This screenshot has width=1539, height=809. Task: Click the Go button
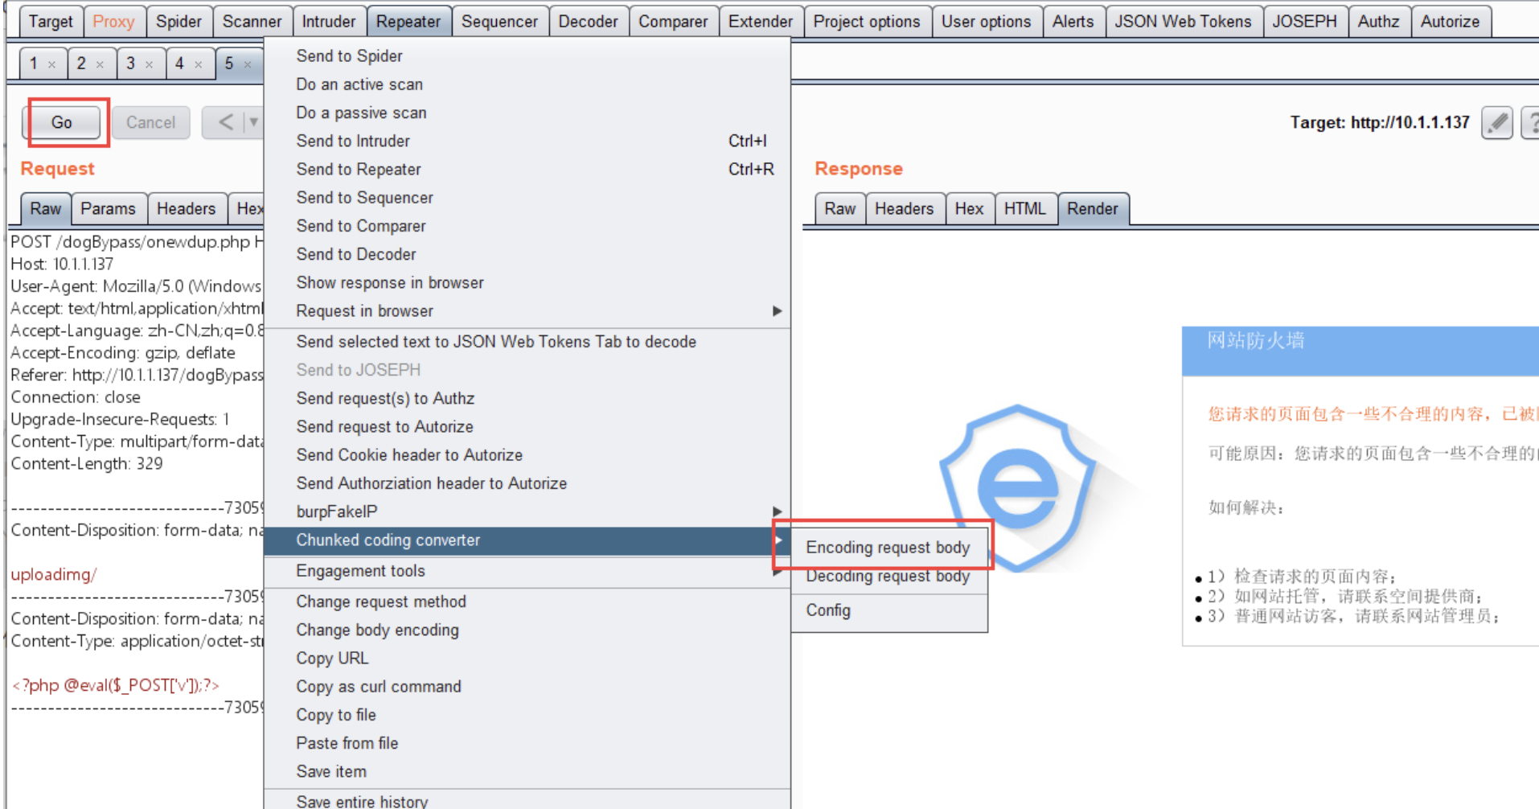point(62,122)
